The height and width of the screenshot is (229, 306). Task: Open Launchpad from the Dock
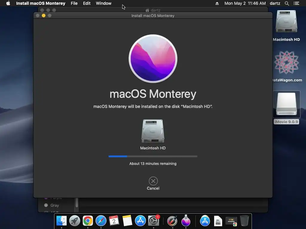point(74,221)
